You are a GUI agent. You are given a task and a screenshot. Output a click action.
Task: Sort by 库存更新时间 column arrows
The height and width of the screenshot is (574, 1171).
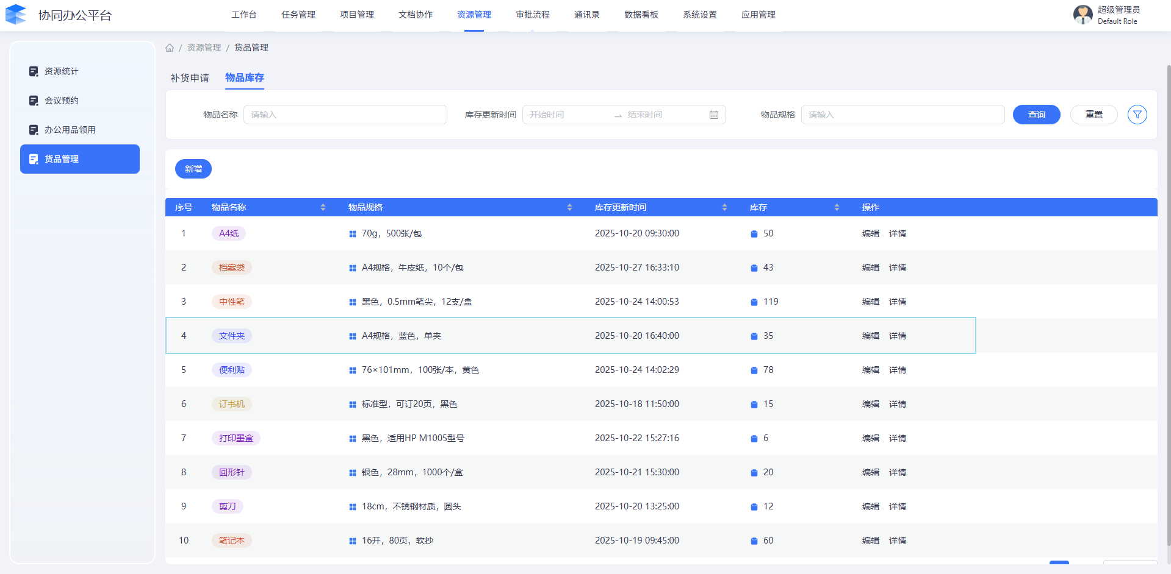724,207
